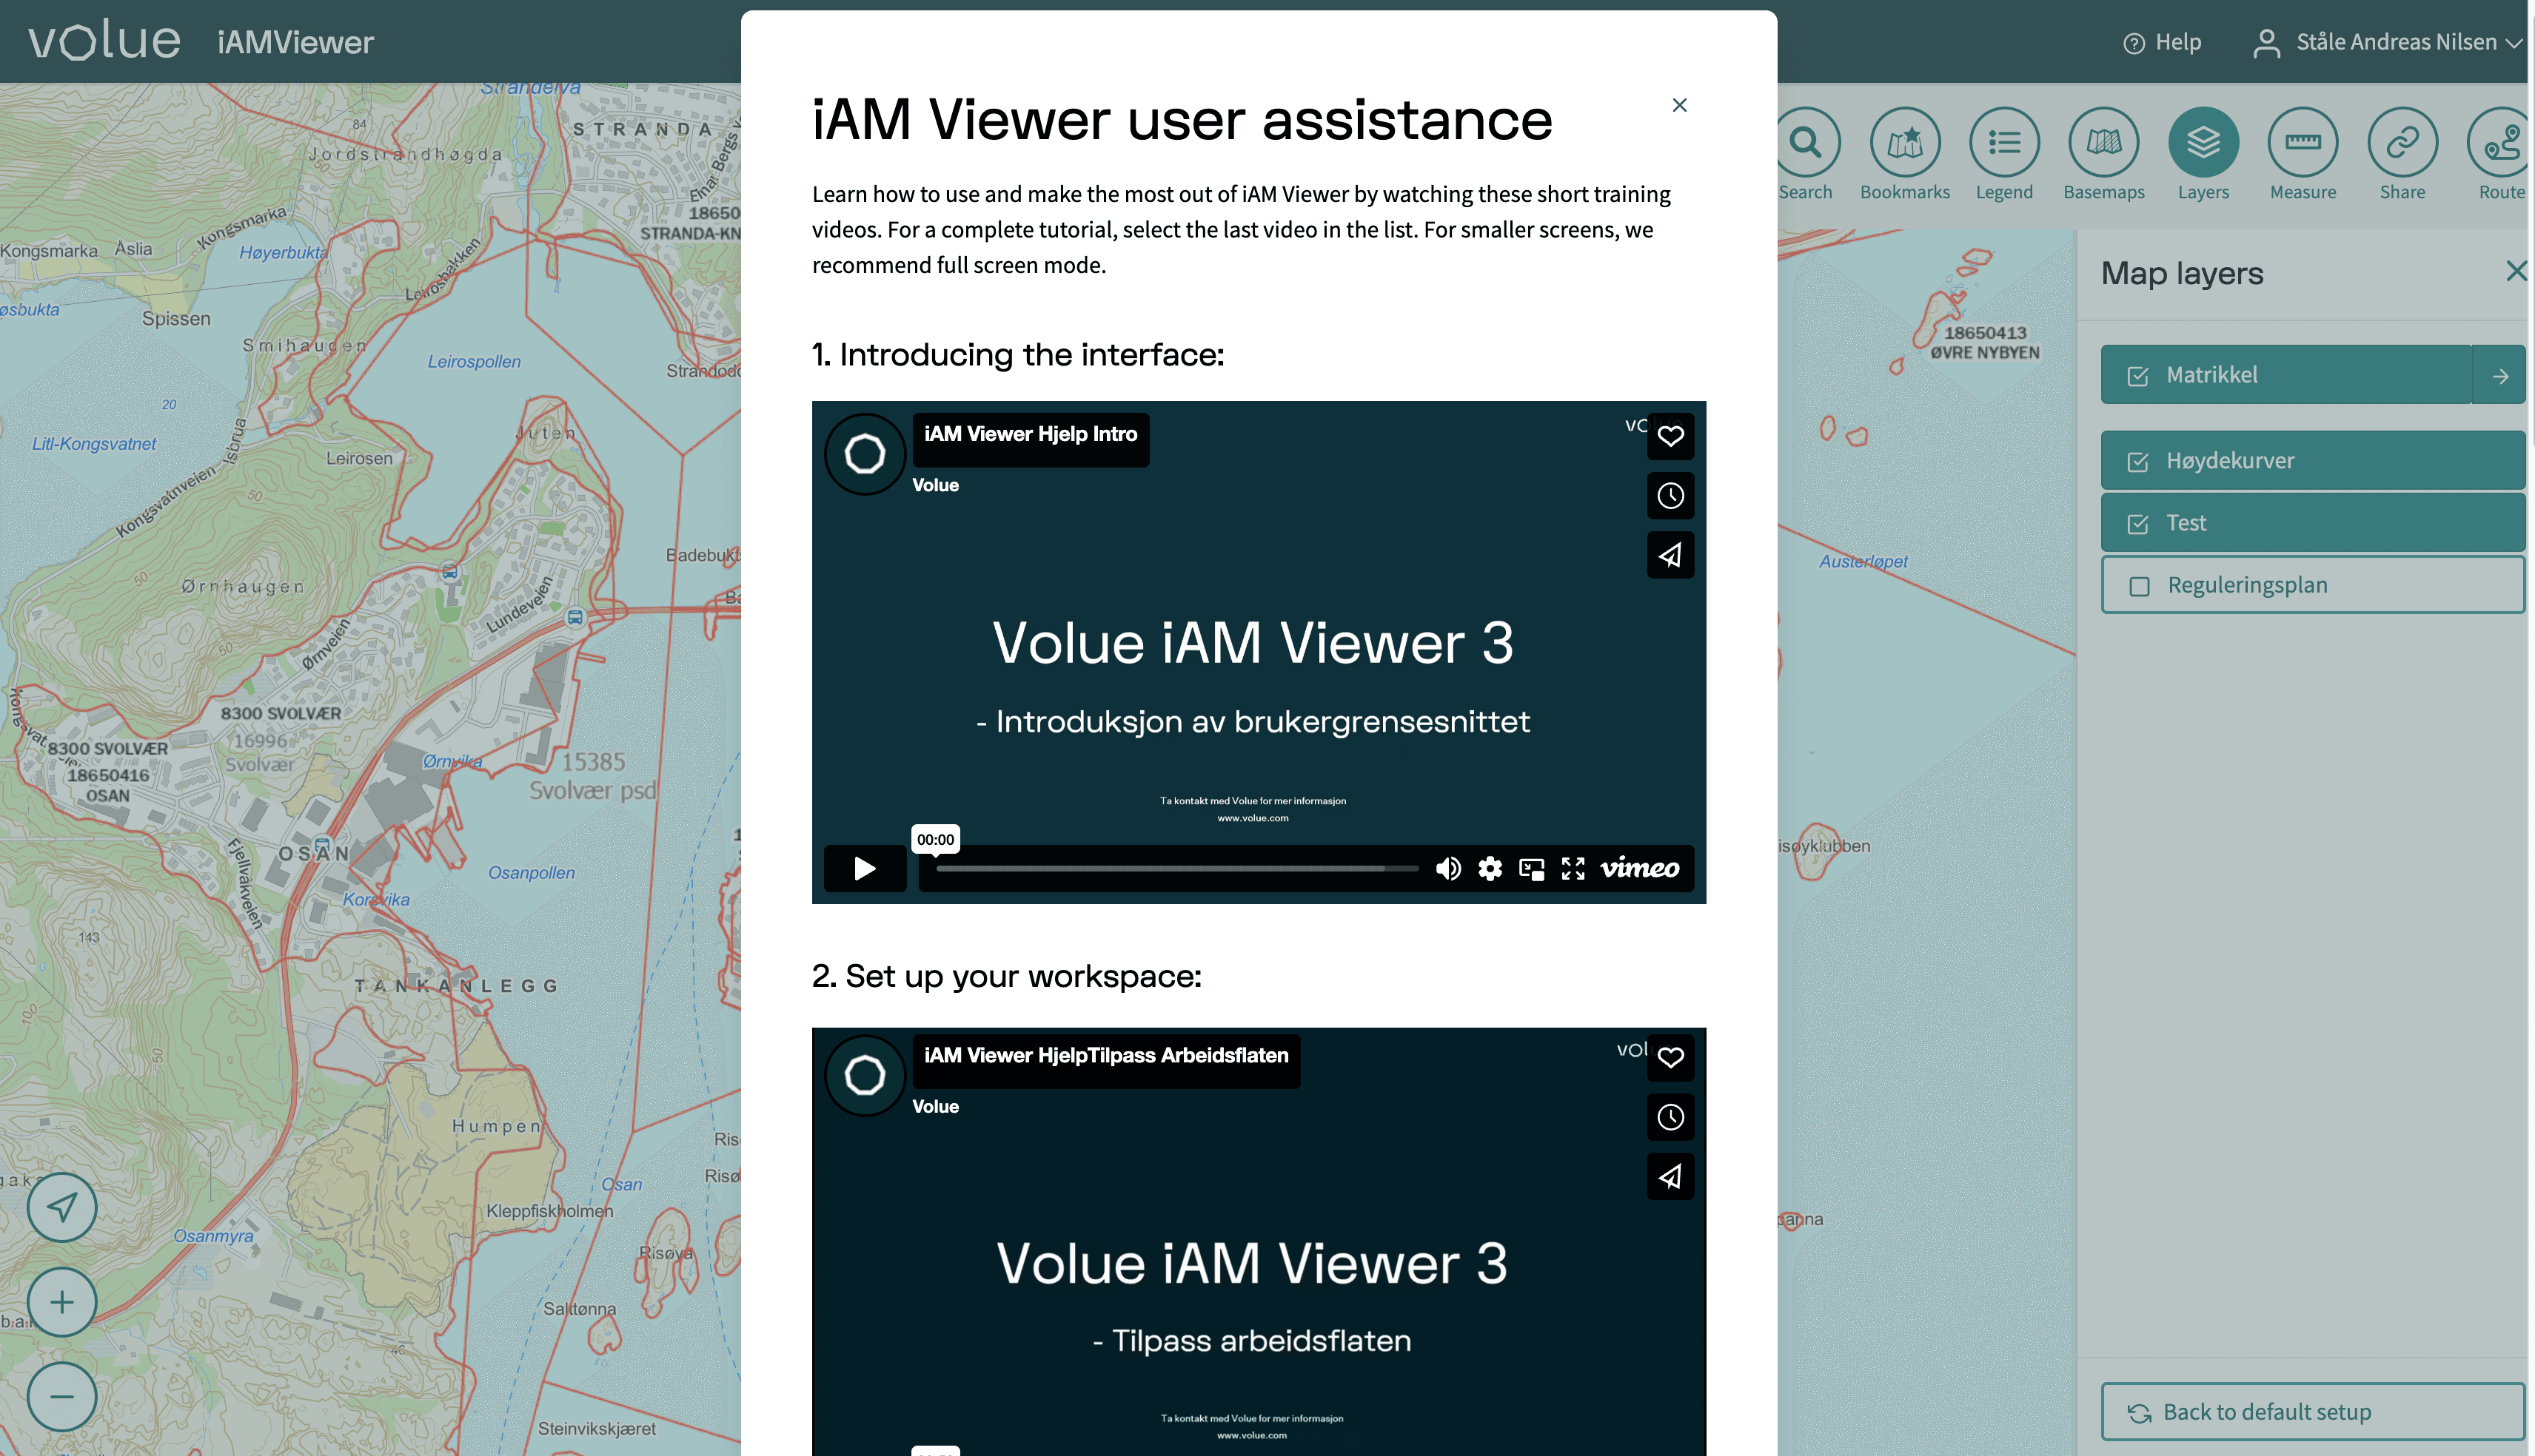Toggle the Layers toolbar tab
Image resolution: width=2535 pixels, height=1456 pixels.
[2203, 143]
